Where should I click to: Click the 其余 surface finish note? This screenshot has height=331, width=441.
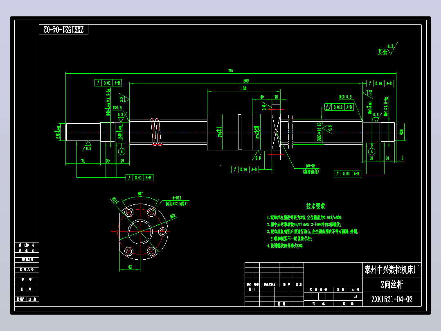382,52
